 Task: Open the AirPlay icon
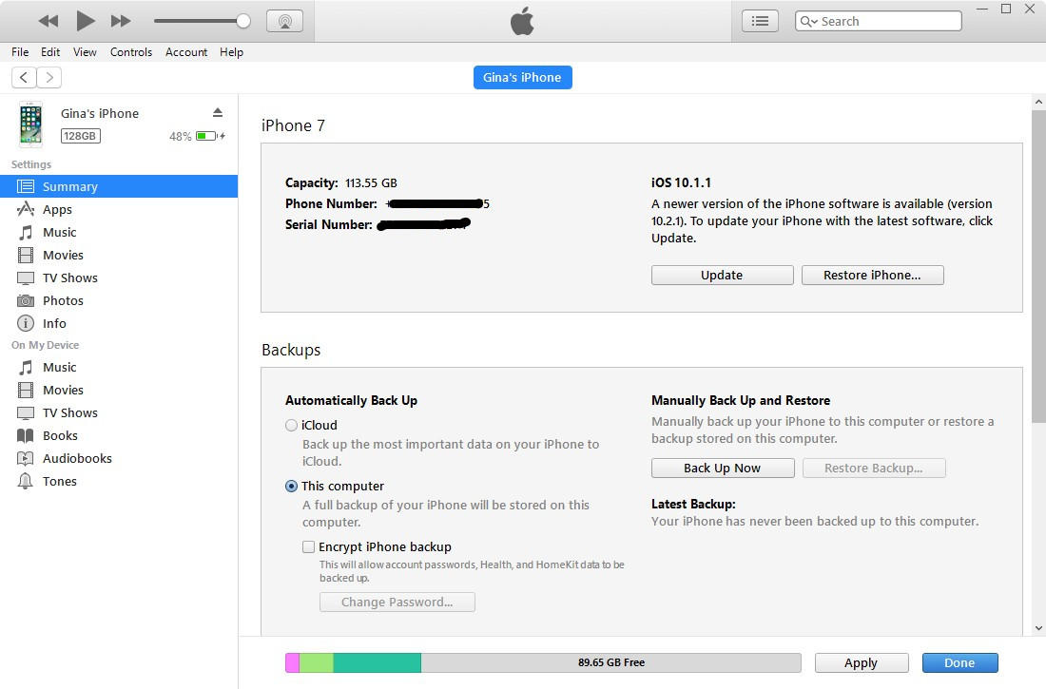285,21
